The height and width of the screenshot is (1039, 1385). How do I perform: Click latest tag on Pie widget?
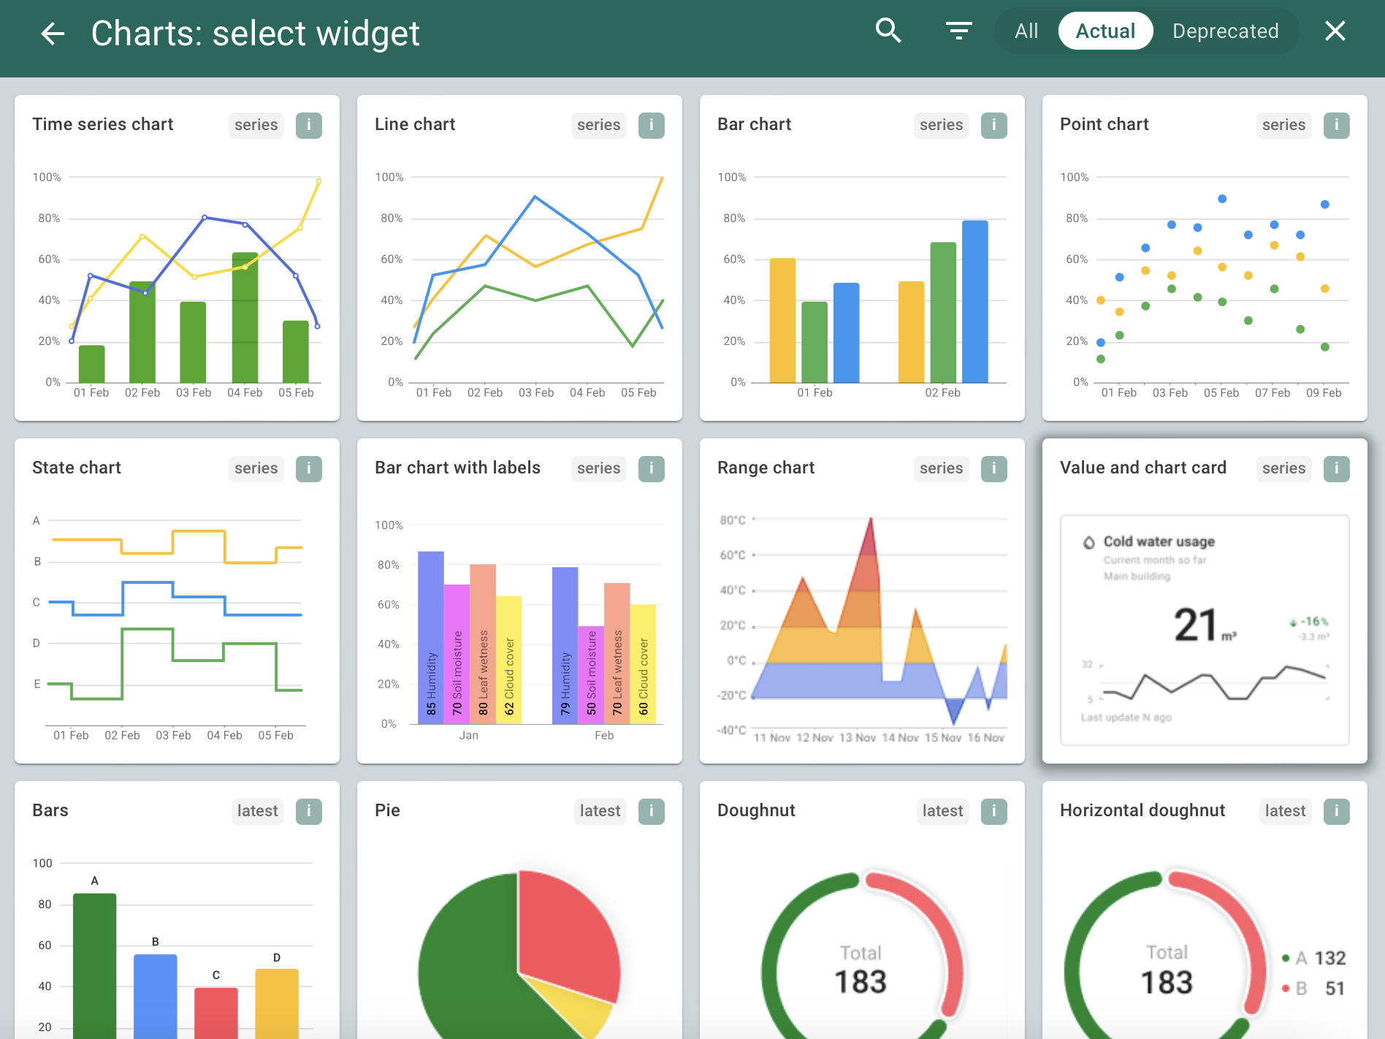point(600,811)
